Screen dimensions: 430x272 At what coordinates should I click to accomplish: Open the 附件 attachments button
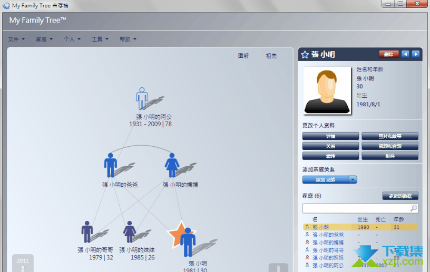click(x=390, y=156)
